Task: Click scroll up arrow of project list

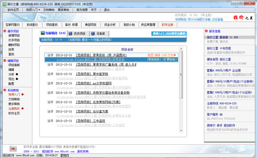Action: (181, 49)
